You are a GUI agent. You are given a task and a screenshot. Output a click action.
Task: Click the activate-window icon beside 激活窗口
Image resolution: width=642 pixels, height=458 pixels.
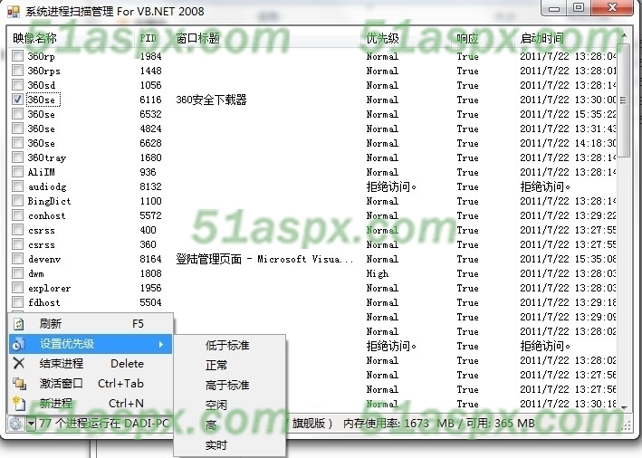pyautogui.click(x=19, y=384)
